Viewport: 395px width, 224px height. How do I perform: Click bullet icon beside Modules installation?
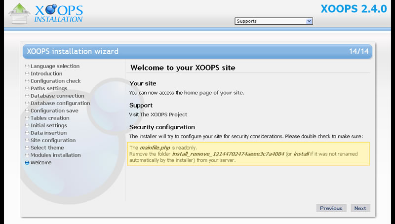pos(27,155)
